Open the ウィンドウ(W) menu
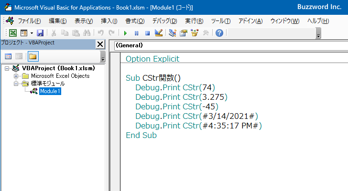This screenshot has width=348, height=191. pos(285,21)
